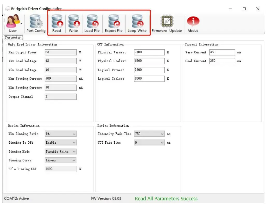Click the Intensity Fade Time label
This screenshot has width=266, height=206.
pos(115,134)
